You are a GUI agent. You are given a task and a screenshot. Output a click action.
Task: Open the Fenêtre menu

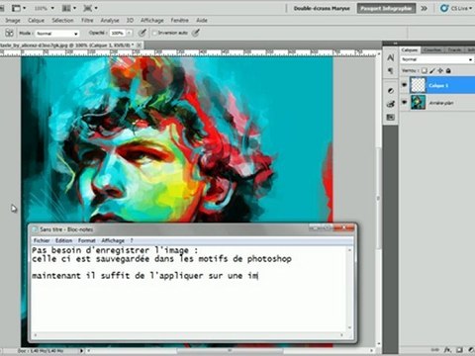[x=179, y=21]
